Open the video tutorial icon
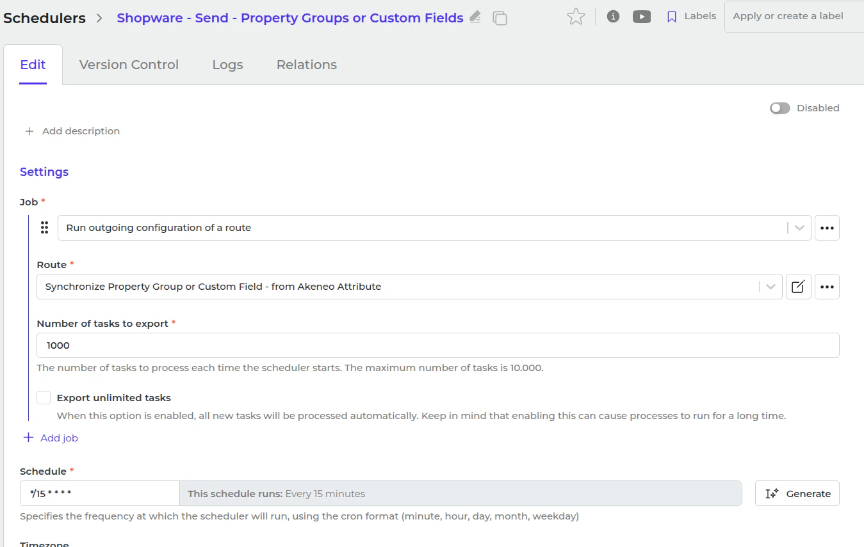 642,17
